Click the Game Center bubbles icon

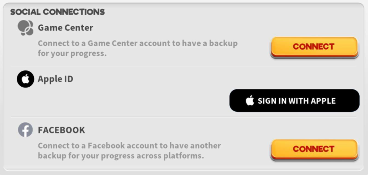[25, 28]
